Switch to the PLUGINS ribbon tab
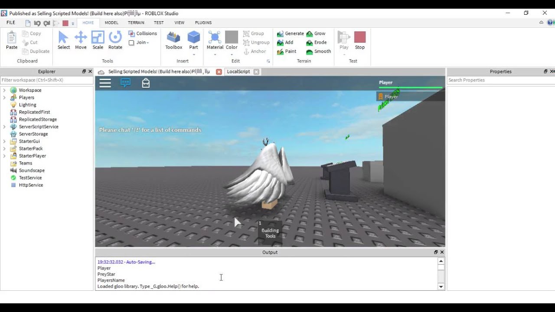This screenshot has height=312, width=555. [x=203, y=23]
